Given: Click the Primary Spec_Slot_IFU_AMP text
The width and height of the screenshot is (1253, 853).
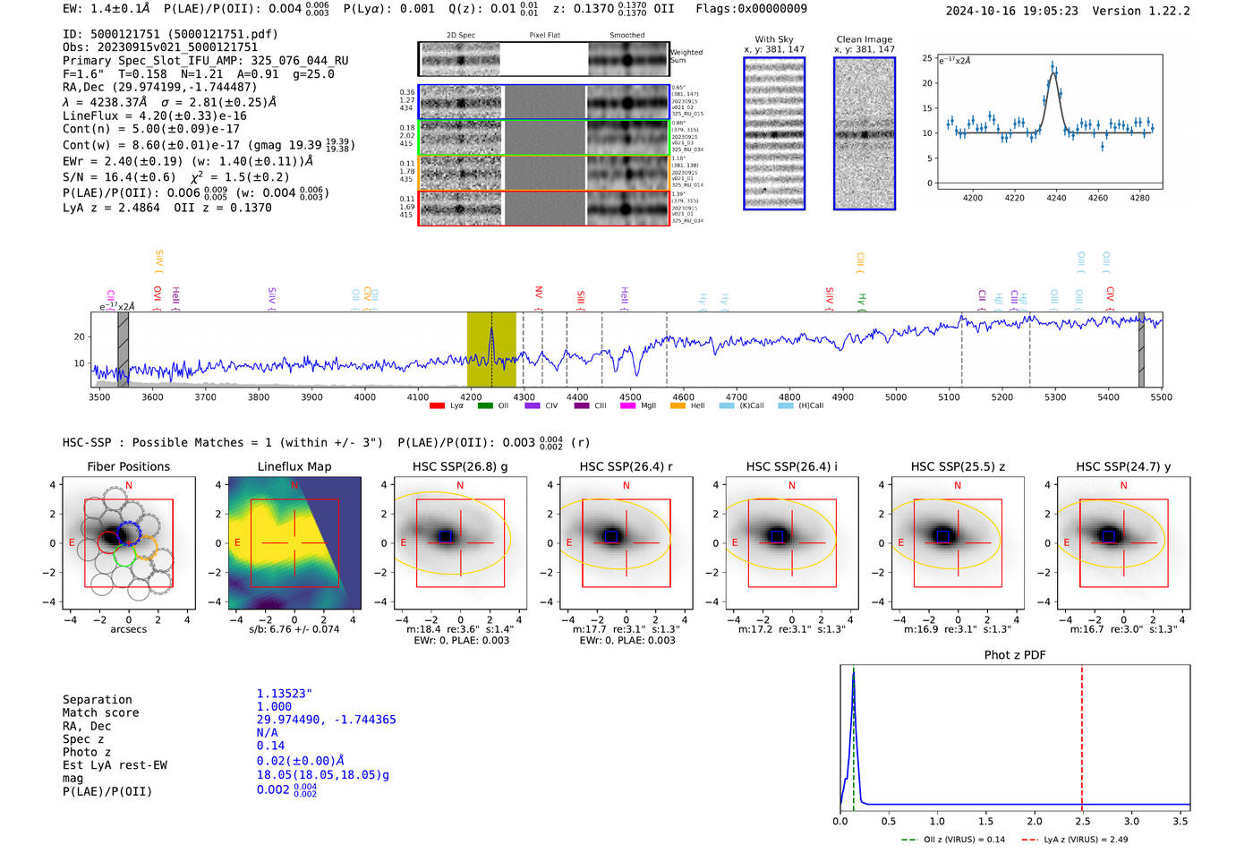Looking at the screenshot, I should tap(206, 61).
